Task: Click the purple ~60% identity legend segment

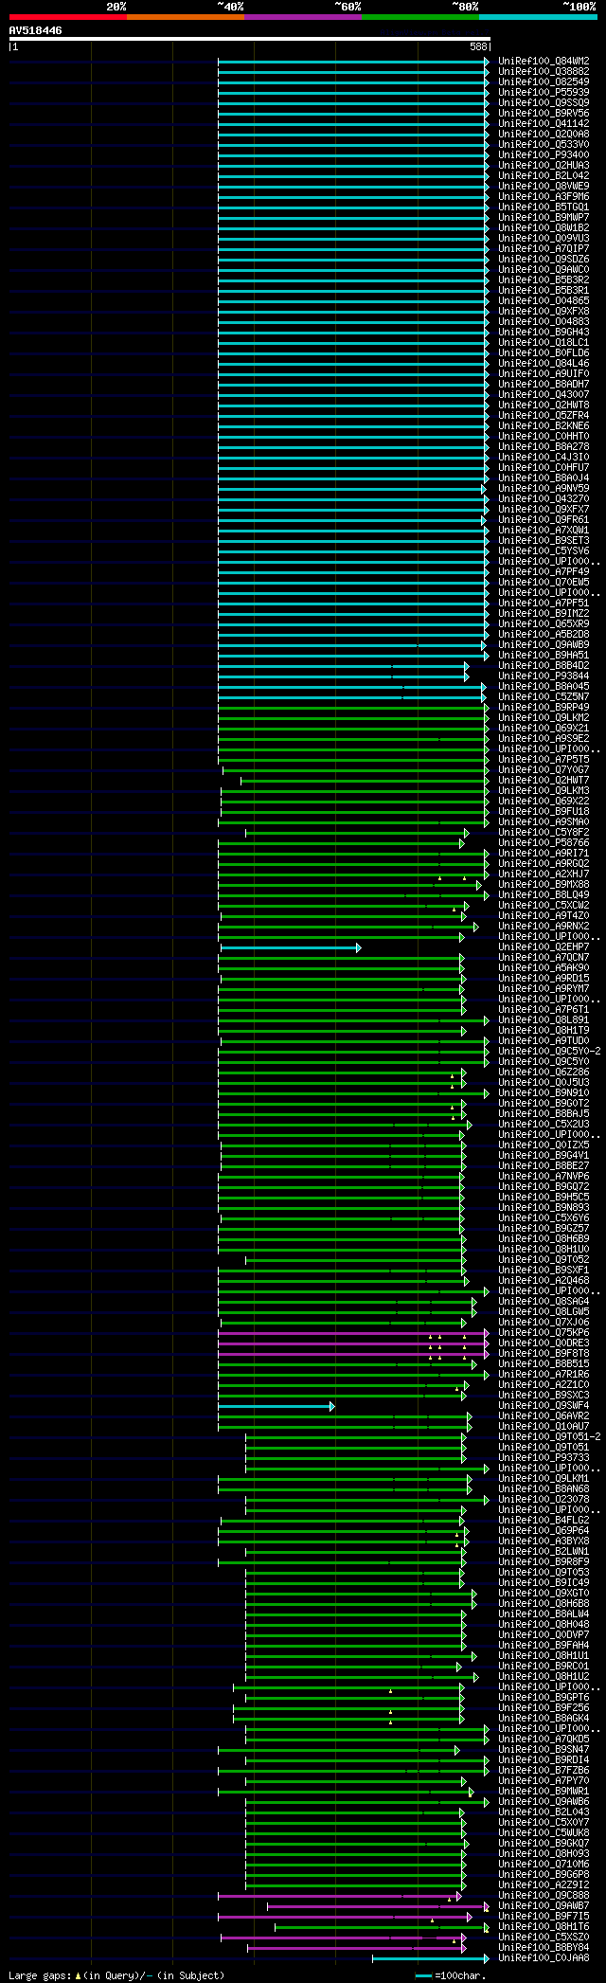Action: [302, 17]
